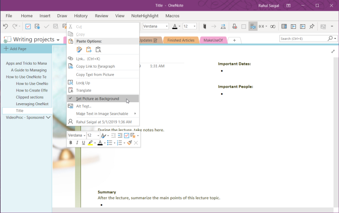Click the Summary heading text
The image size is (339, 213).
tap(107, 192)
